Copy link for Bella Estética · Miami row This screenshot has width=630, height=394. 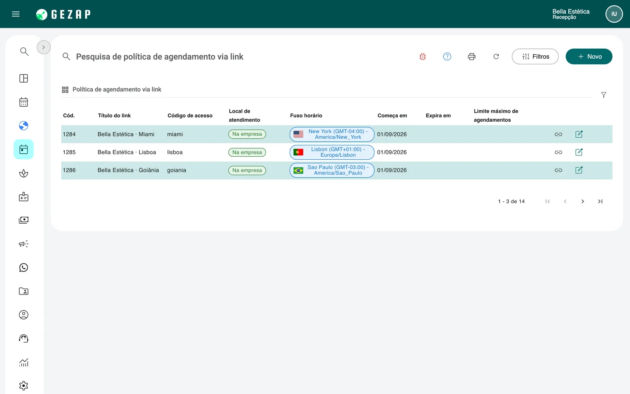[x=558, y=134]
